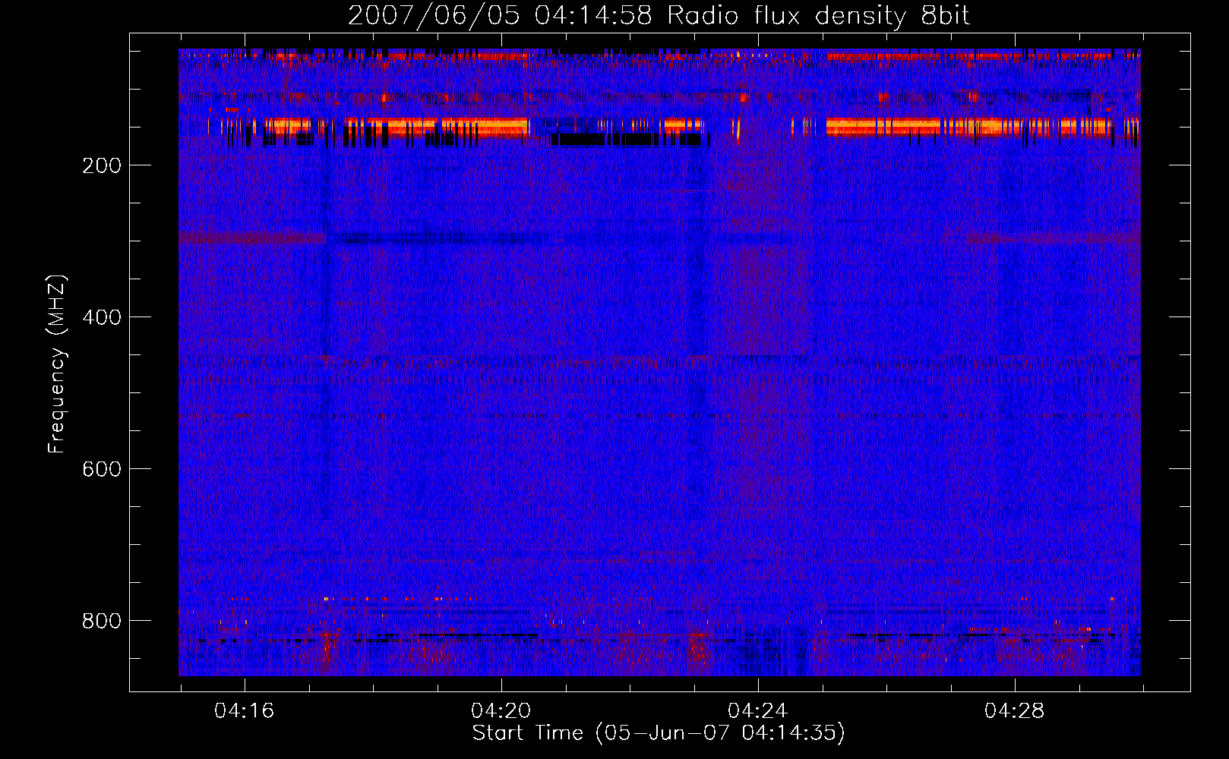The width and height of the screenshot is (1229, 759).
Task: Click the 04:24 time tick label
Action: click(x=757, y=711)
